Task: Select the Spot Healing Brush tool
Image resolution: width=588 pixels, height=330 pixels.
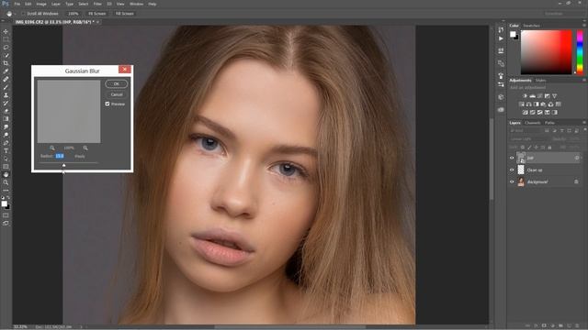Action: (6, 79)
